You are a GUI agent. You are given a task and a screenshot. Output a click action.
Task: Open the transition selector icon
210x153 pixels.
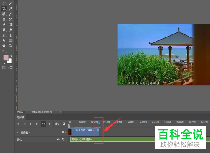64,124
